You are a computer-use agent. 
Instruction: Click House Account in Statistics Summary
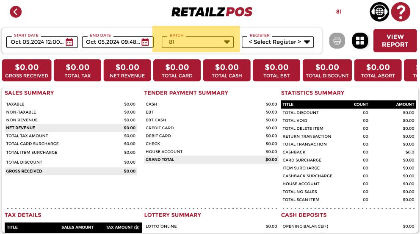point(348,184)
